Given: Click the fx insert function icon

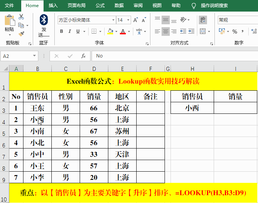Looking at the screenshot, I should point(83,56).
